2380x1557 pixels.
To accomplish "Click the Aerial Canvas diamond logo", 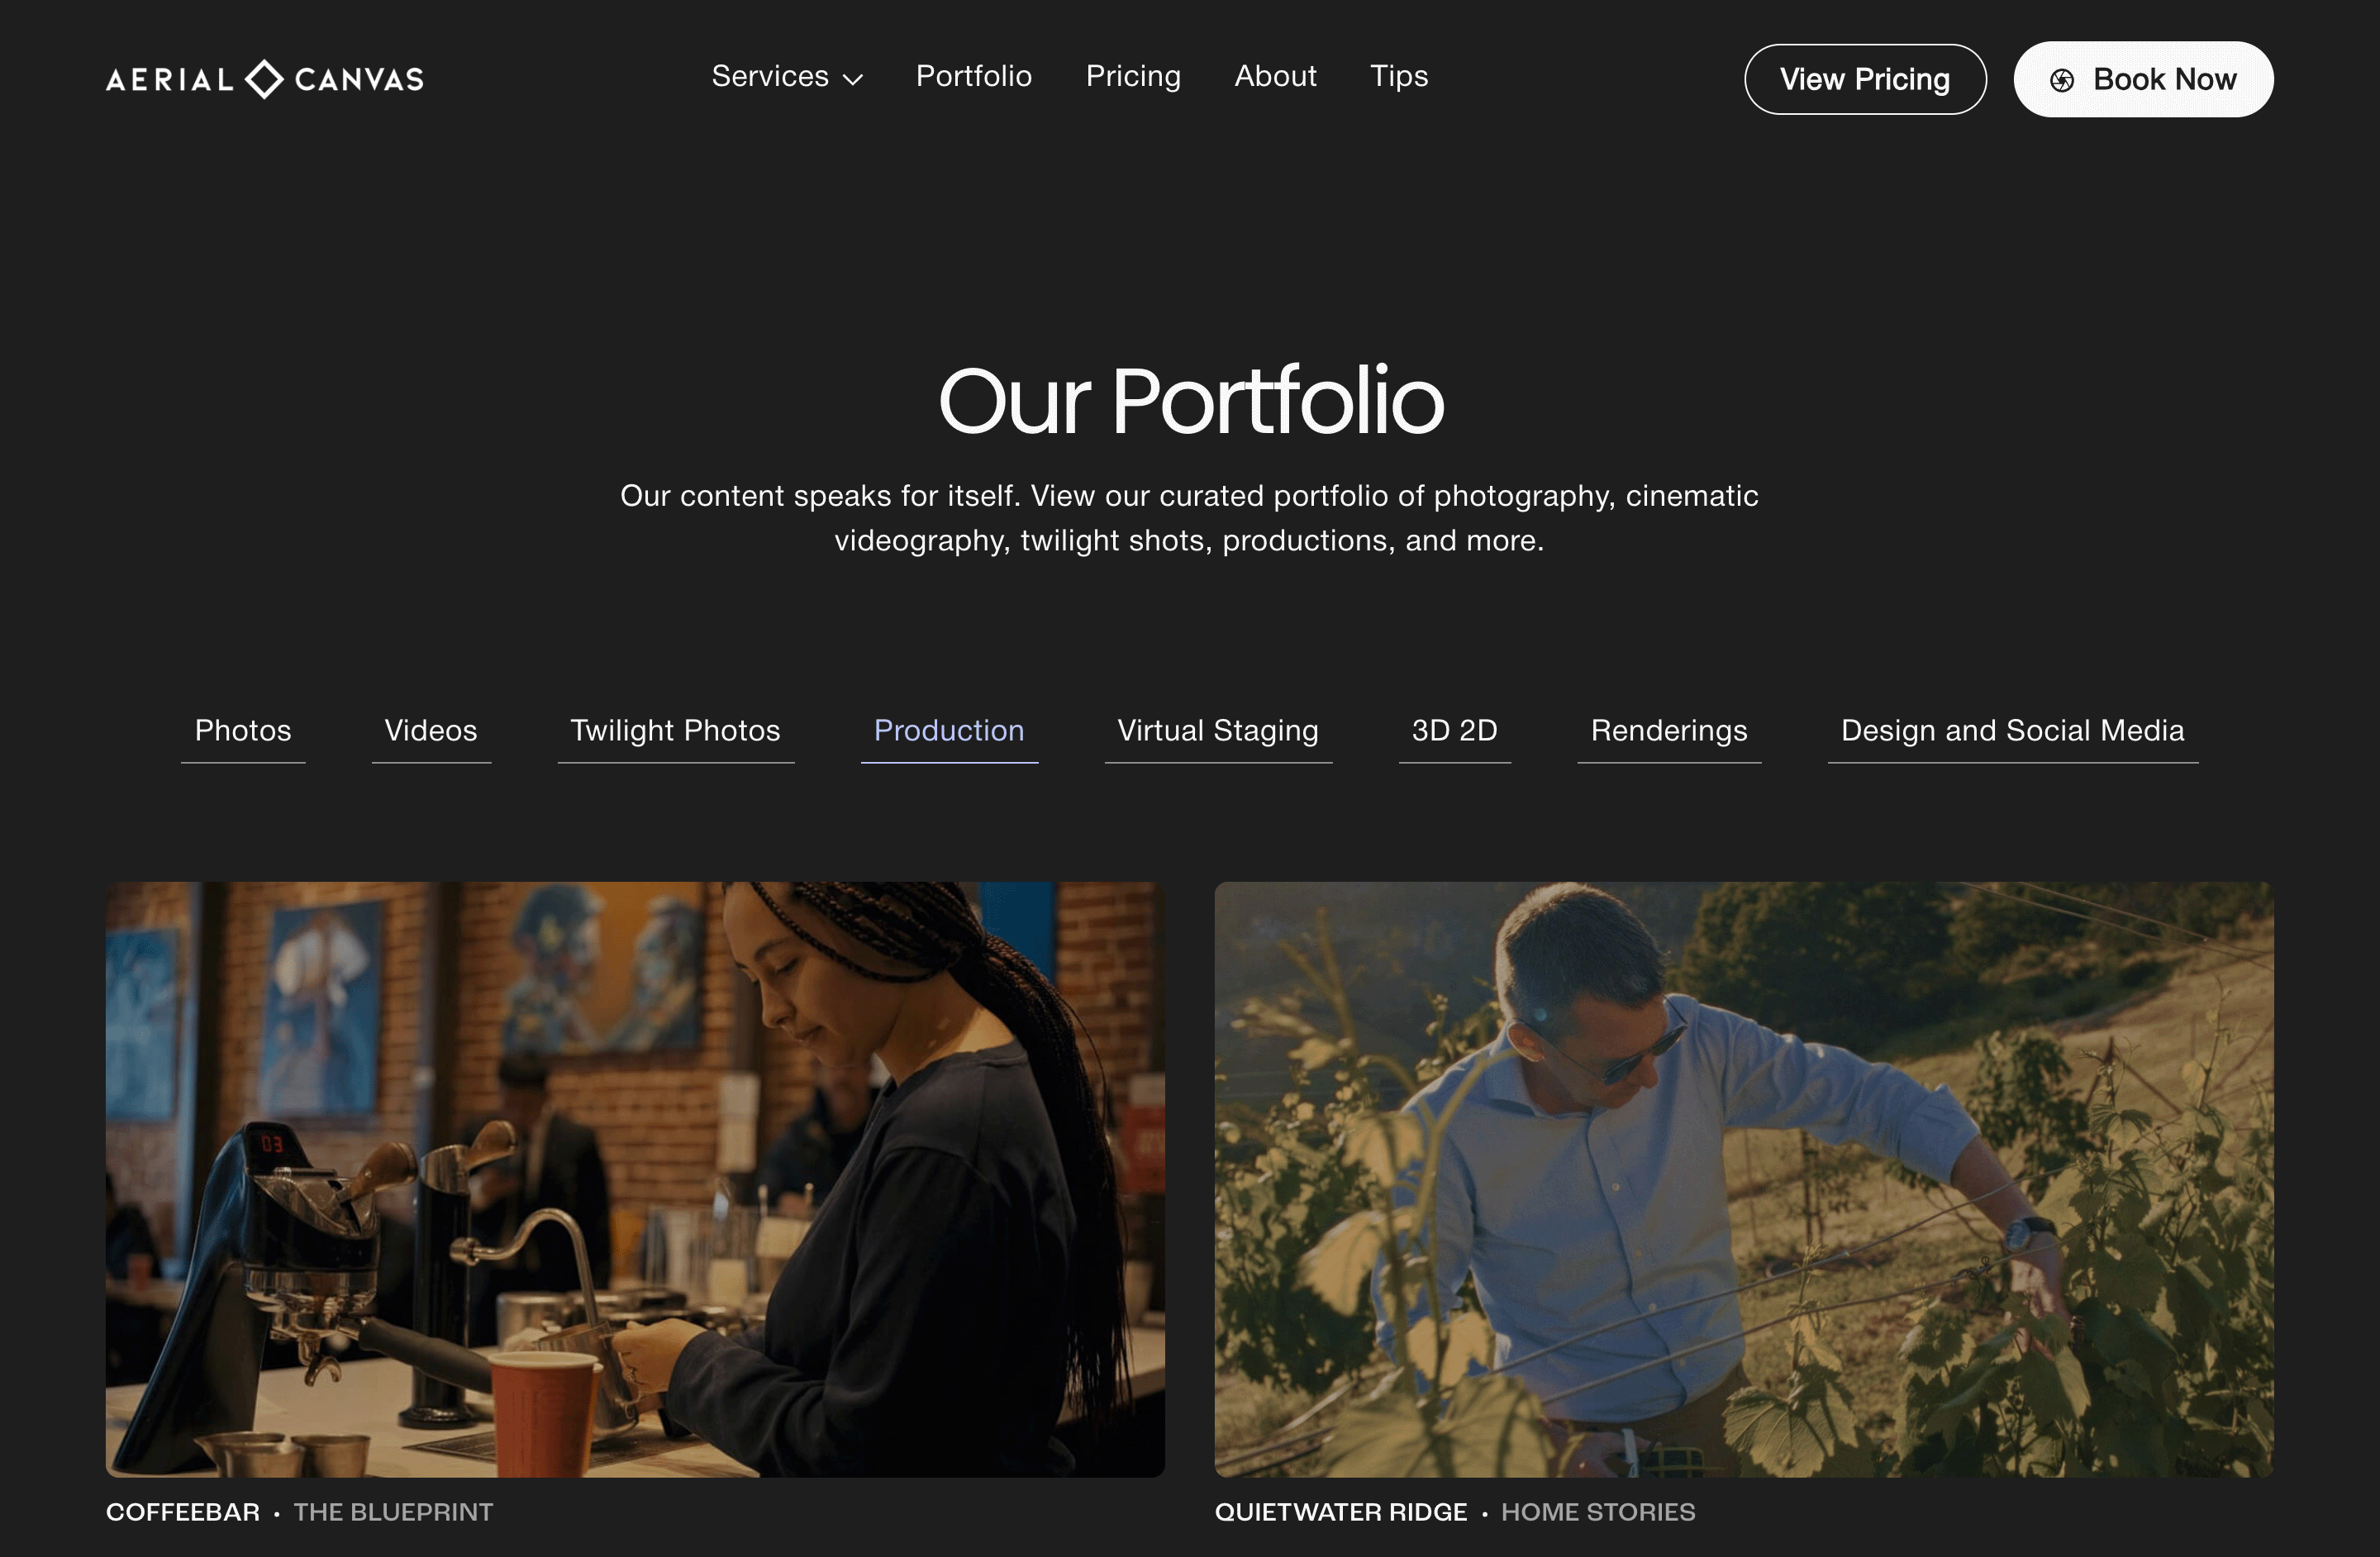I will [x=264, y=79].
